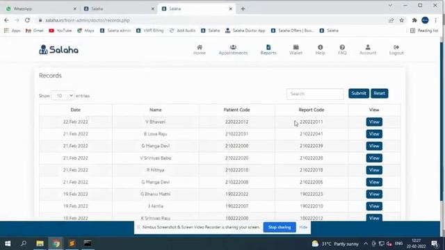Open the Apps bookmark shortcut

(13, 31)
